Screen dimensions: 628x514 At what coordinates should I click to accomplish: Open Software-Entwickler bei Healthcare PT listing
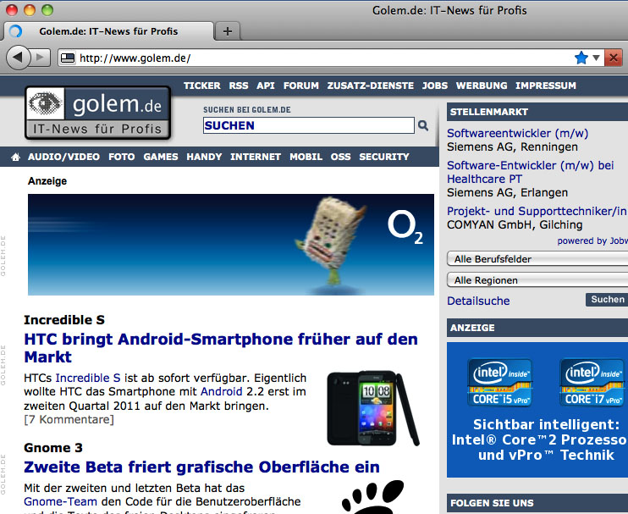pyautogui.click(x=531, y=172)
